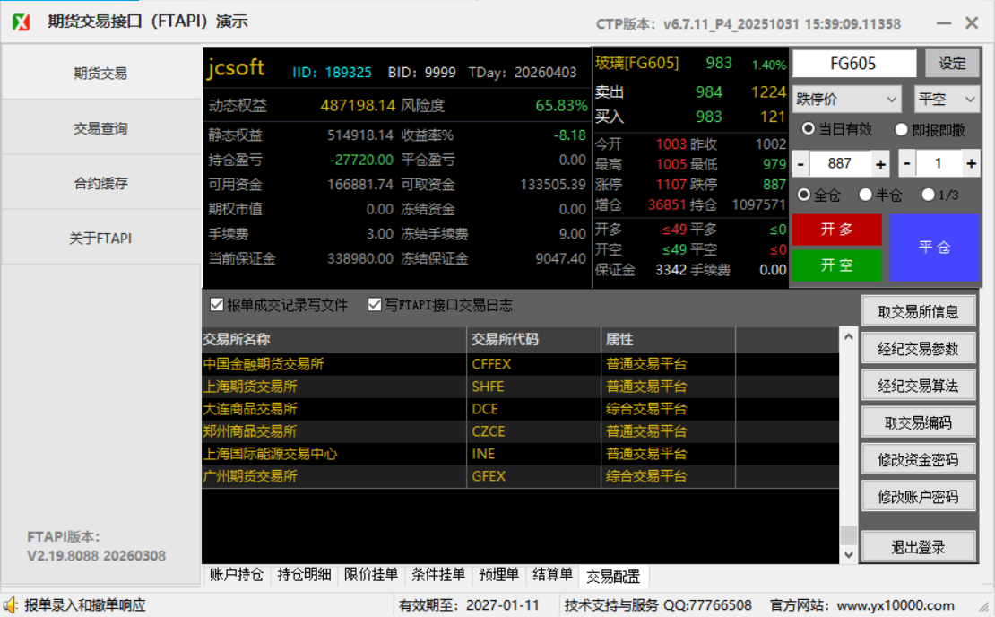
Task: Uncheck 写FTAPI接口交易日志 checkbox
Action: (375, 305)
